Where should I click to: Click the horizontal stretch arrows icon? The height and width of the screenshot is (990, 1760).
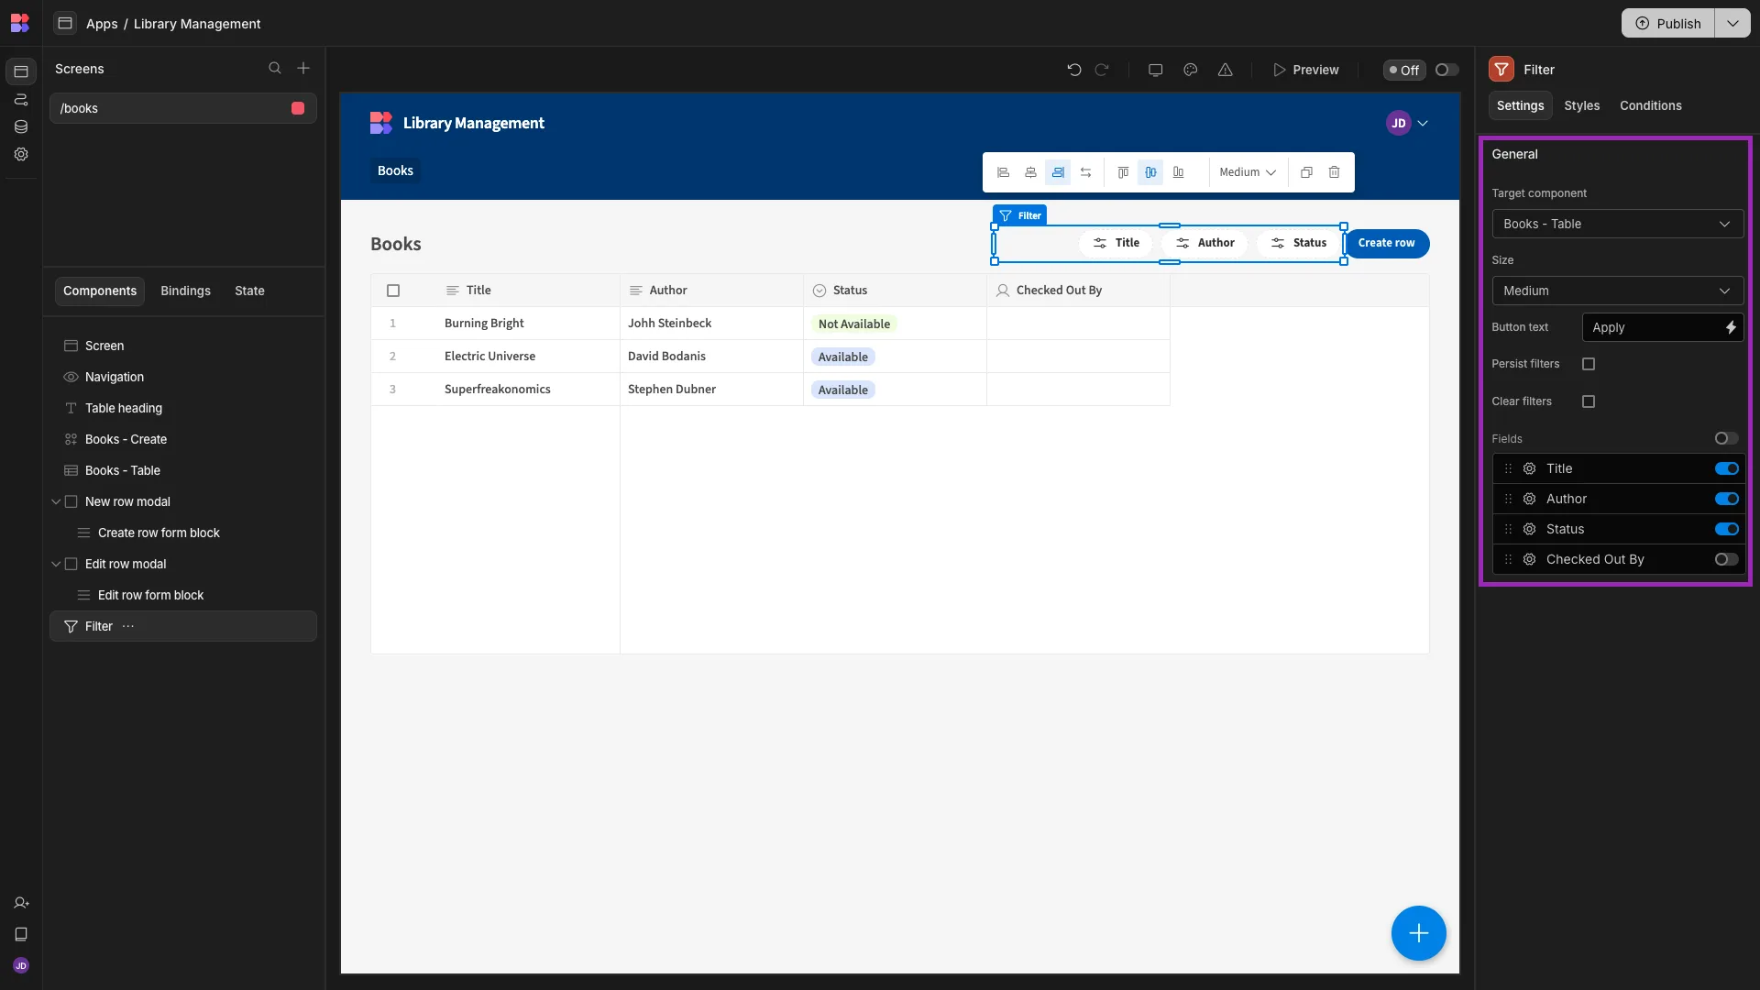coord(1085,172)
